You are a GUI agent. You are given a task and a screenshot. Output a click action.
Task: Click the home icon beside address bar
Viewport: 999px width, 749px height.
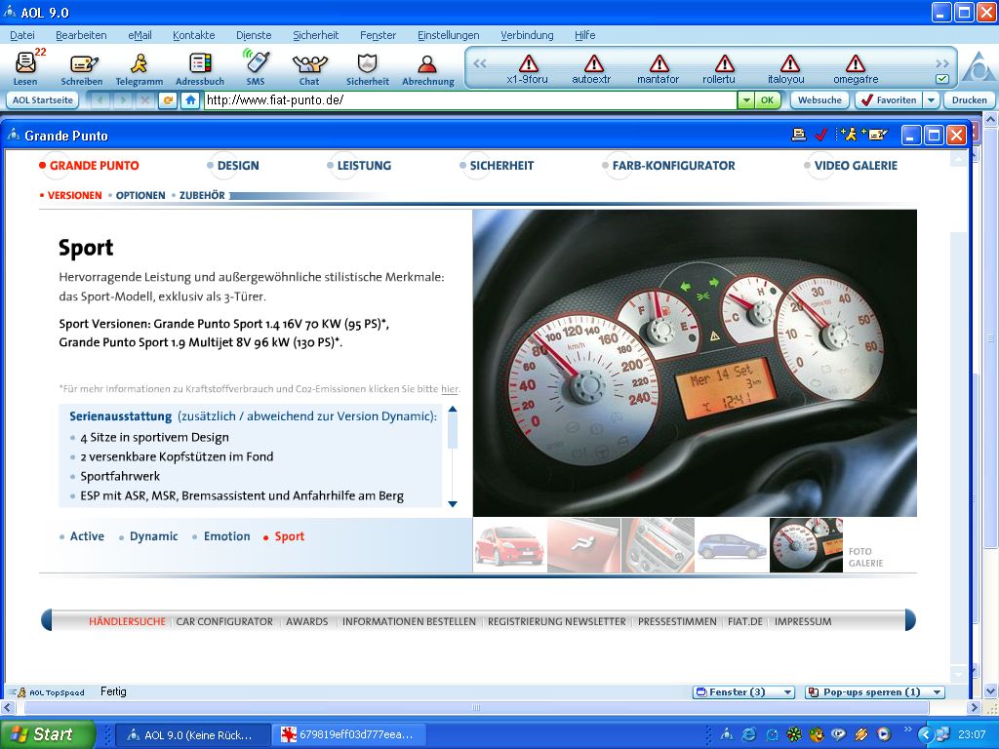click(190, 100)
